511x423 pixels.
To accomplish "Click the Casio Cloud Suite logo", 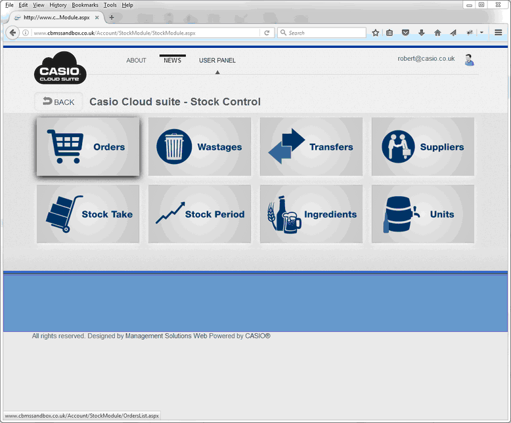I will pyautogui.click(x=60, y=68).
